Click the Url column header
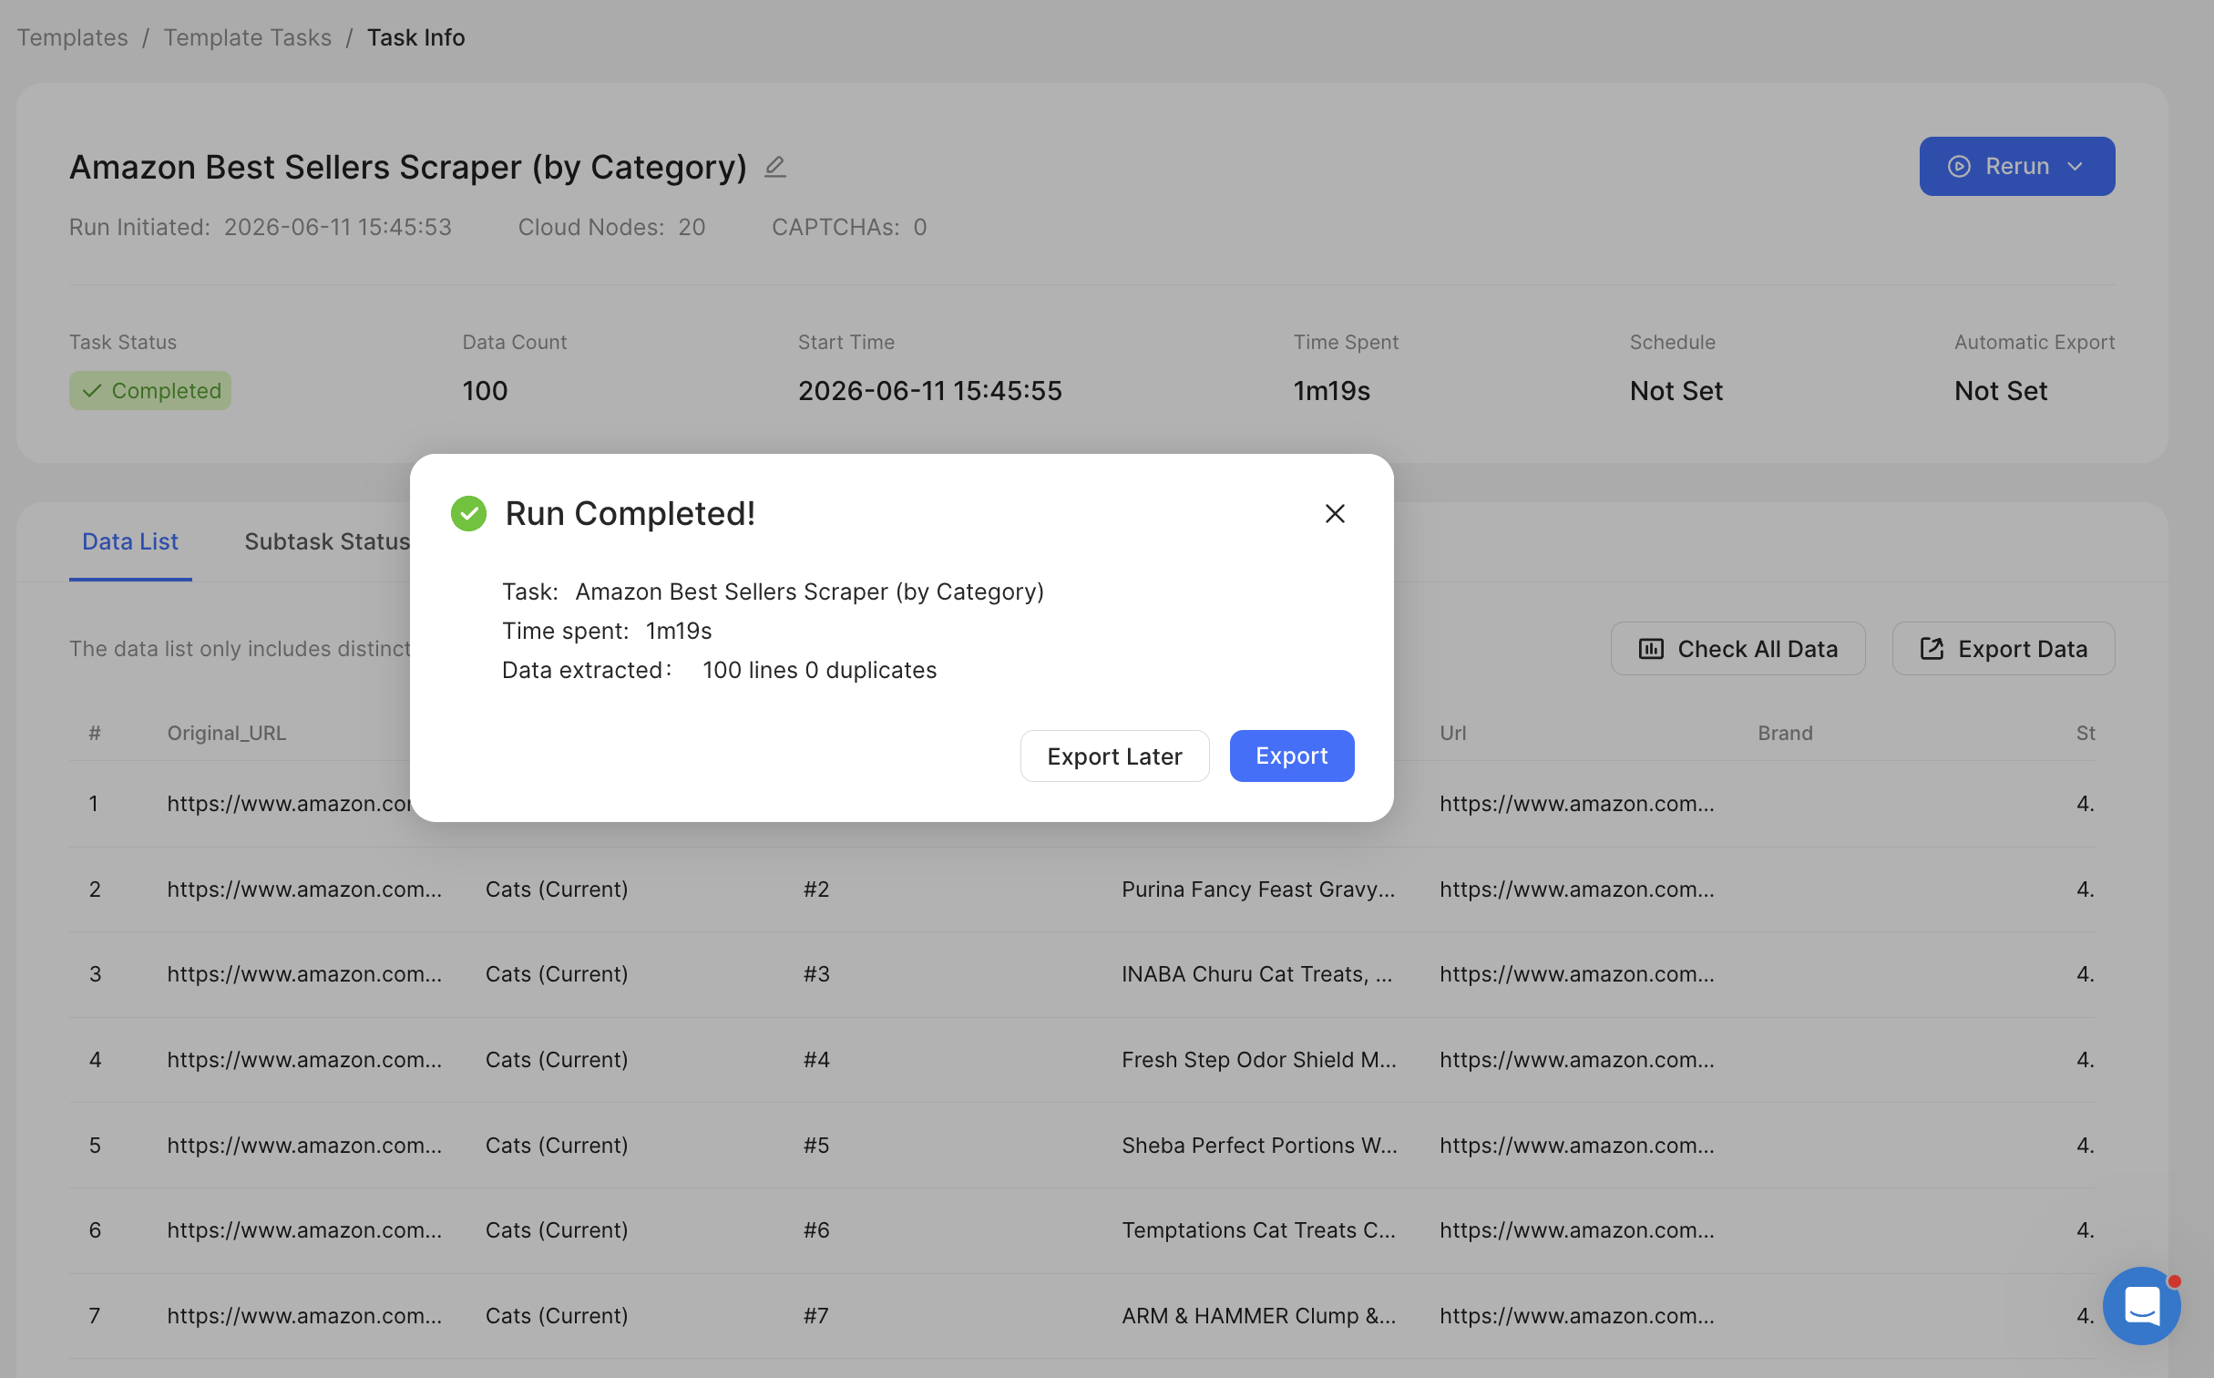Screen dimensions: 2214x1378 [1453, 733]
